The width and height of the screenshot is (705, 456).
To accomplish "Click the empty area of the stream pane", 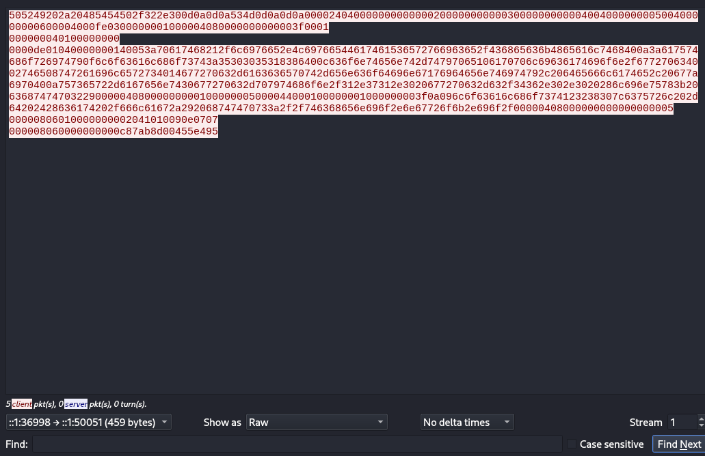I will pyautogui.click(x=342, y=273).
